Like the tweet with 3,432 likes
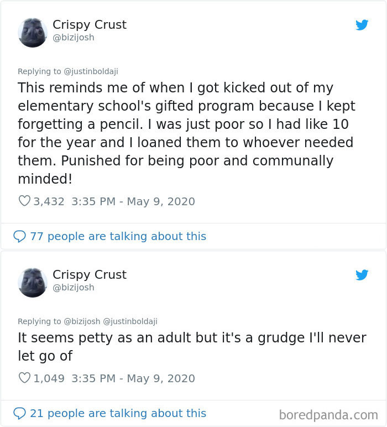 pos(24,201)
